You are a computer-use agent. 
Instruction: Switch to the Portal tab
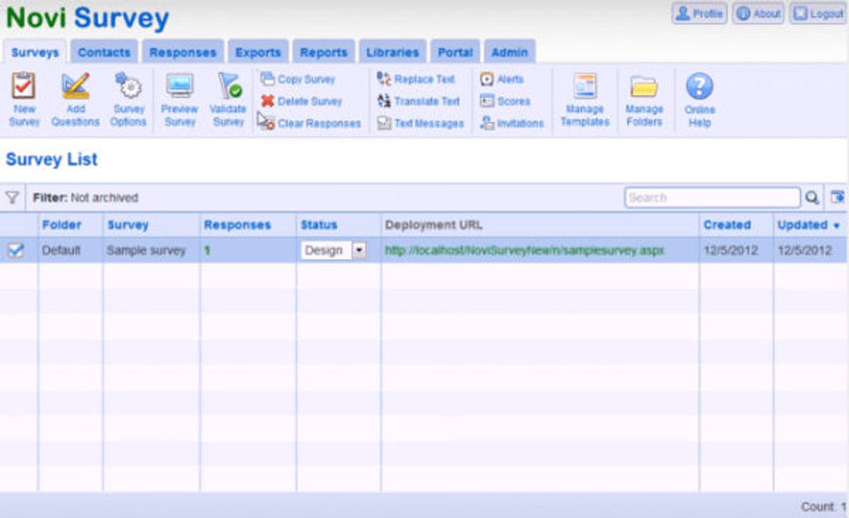(x=455, y=52)
